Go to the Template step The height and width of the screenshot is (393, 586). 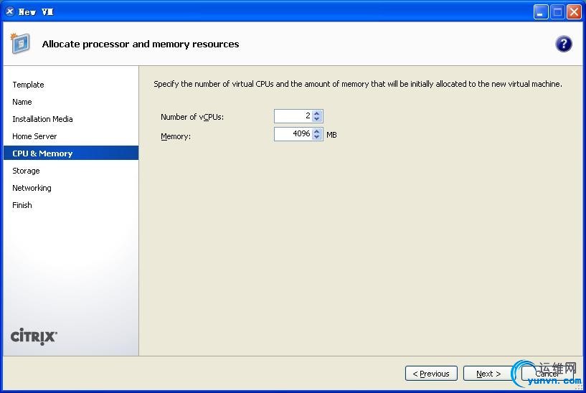pos(28,85)
